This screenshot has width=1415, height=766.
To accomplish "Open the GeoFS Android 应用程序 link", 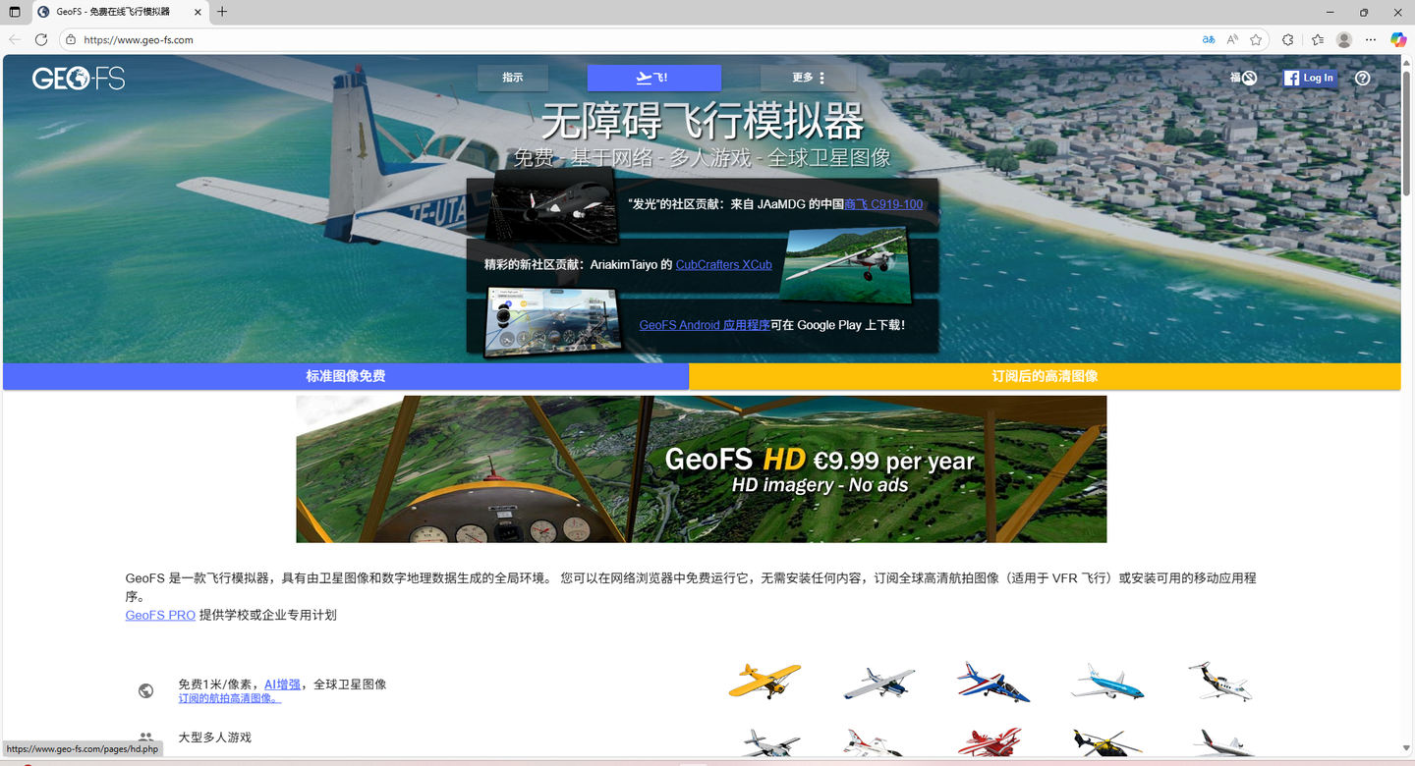I will tap(705, 324).
